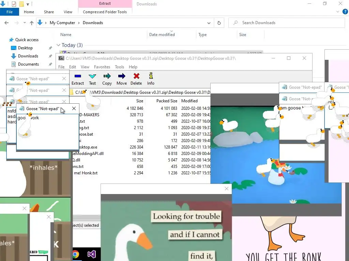Click the unpin icon next to Desktop
This screenshot has width=349, height=261.
coord(50,48)
